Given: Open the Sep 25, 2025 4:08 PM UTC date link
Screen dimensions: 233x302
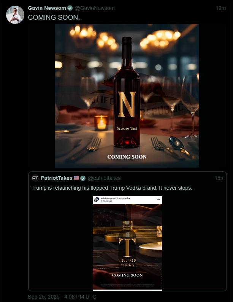Looking at the screenshot, I should (x=62, y=297).
